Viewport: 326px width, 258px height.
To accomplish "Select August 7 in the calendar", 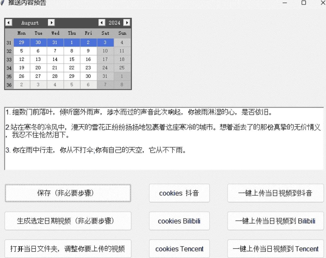I will pos(55,51).
